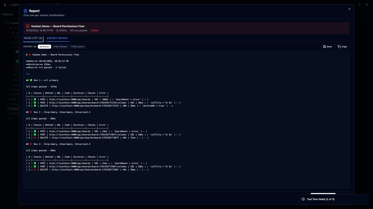Click the Report document icon in header
The width and height of the screenshot is (373, 209).
[25, 11]
